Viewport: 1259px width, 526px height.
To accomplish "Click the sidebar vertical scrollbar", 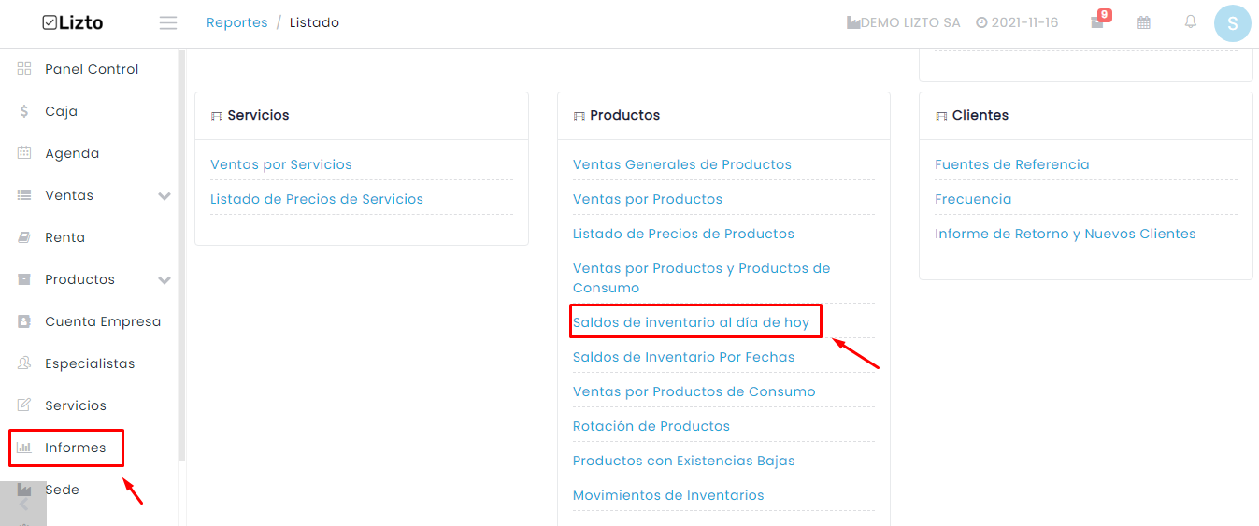I will click(x=182, y=254).
